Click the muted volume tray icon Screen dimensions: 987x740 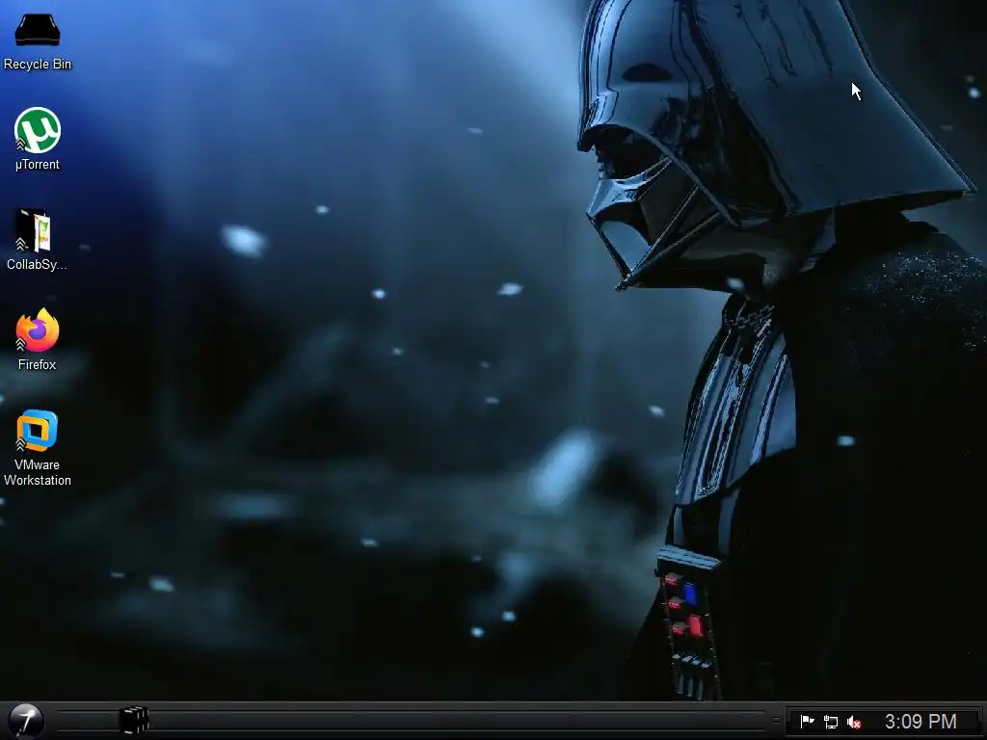[x=854, y=722]
